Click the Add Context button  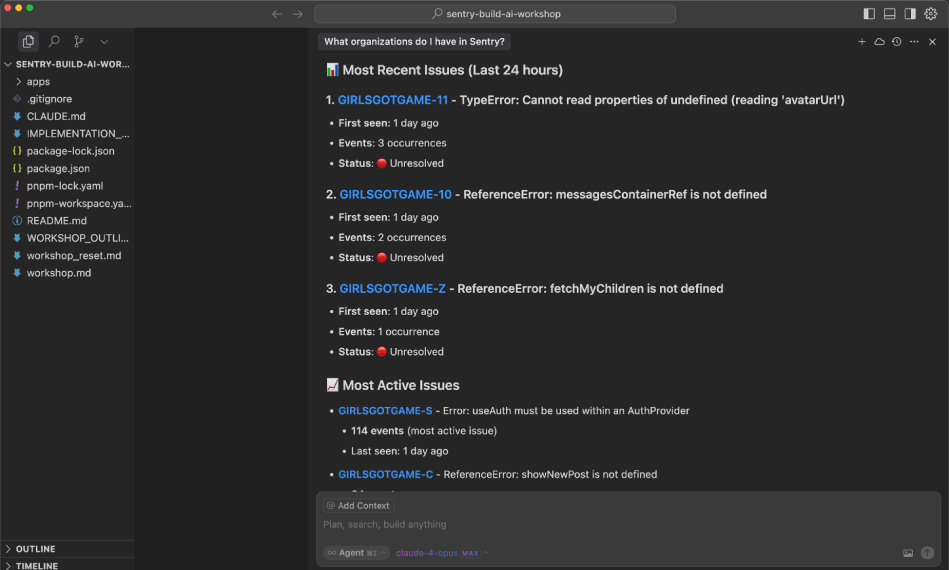pos(358,505)
